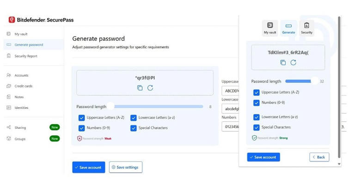Click the My vault sidebar icon
Viewport: 355px width, 192px height.
(x=9, y=34)
